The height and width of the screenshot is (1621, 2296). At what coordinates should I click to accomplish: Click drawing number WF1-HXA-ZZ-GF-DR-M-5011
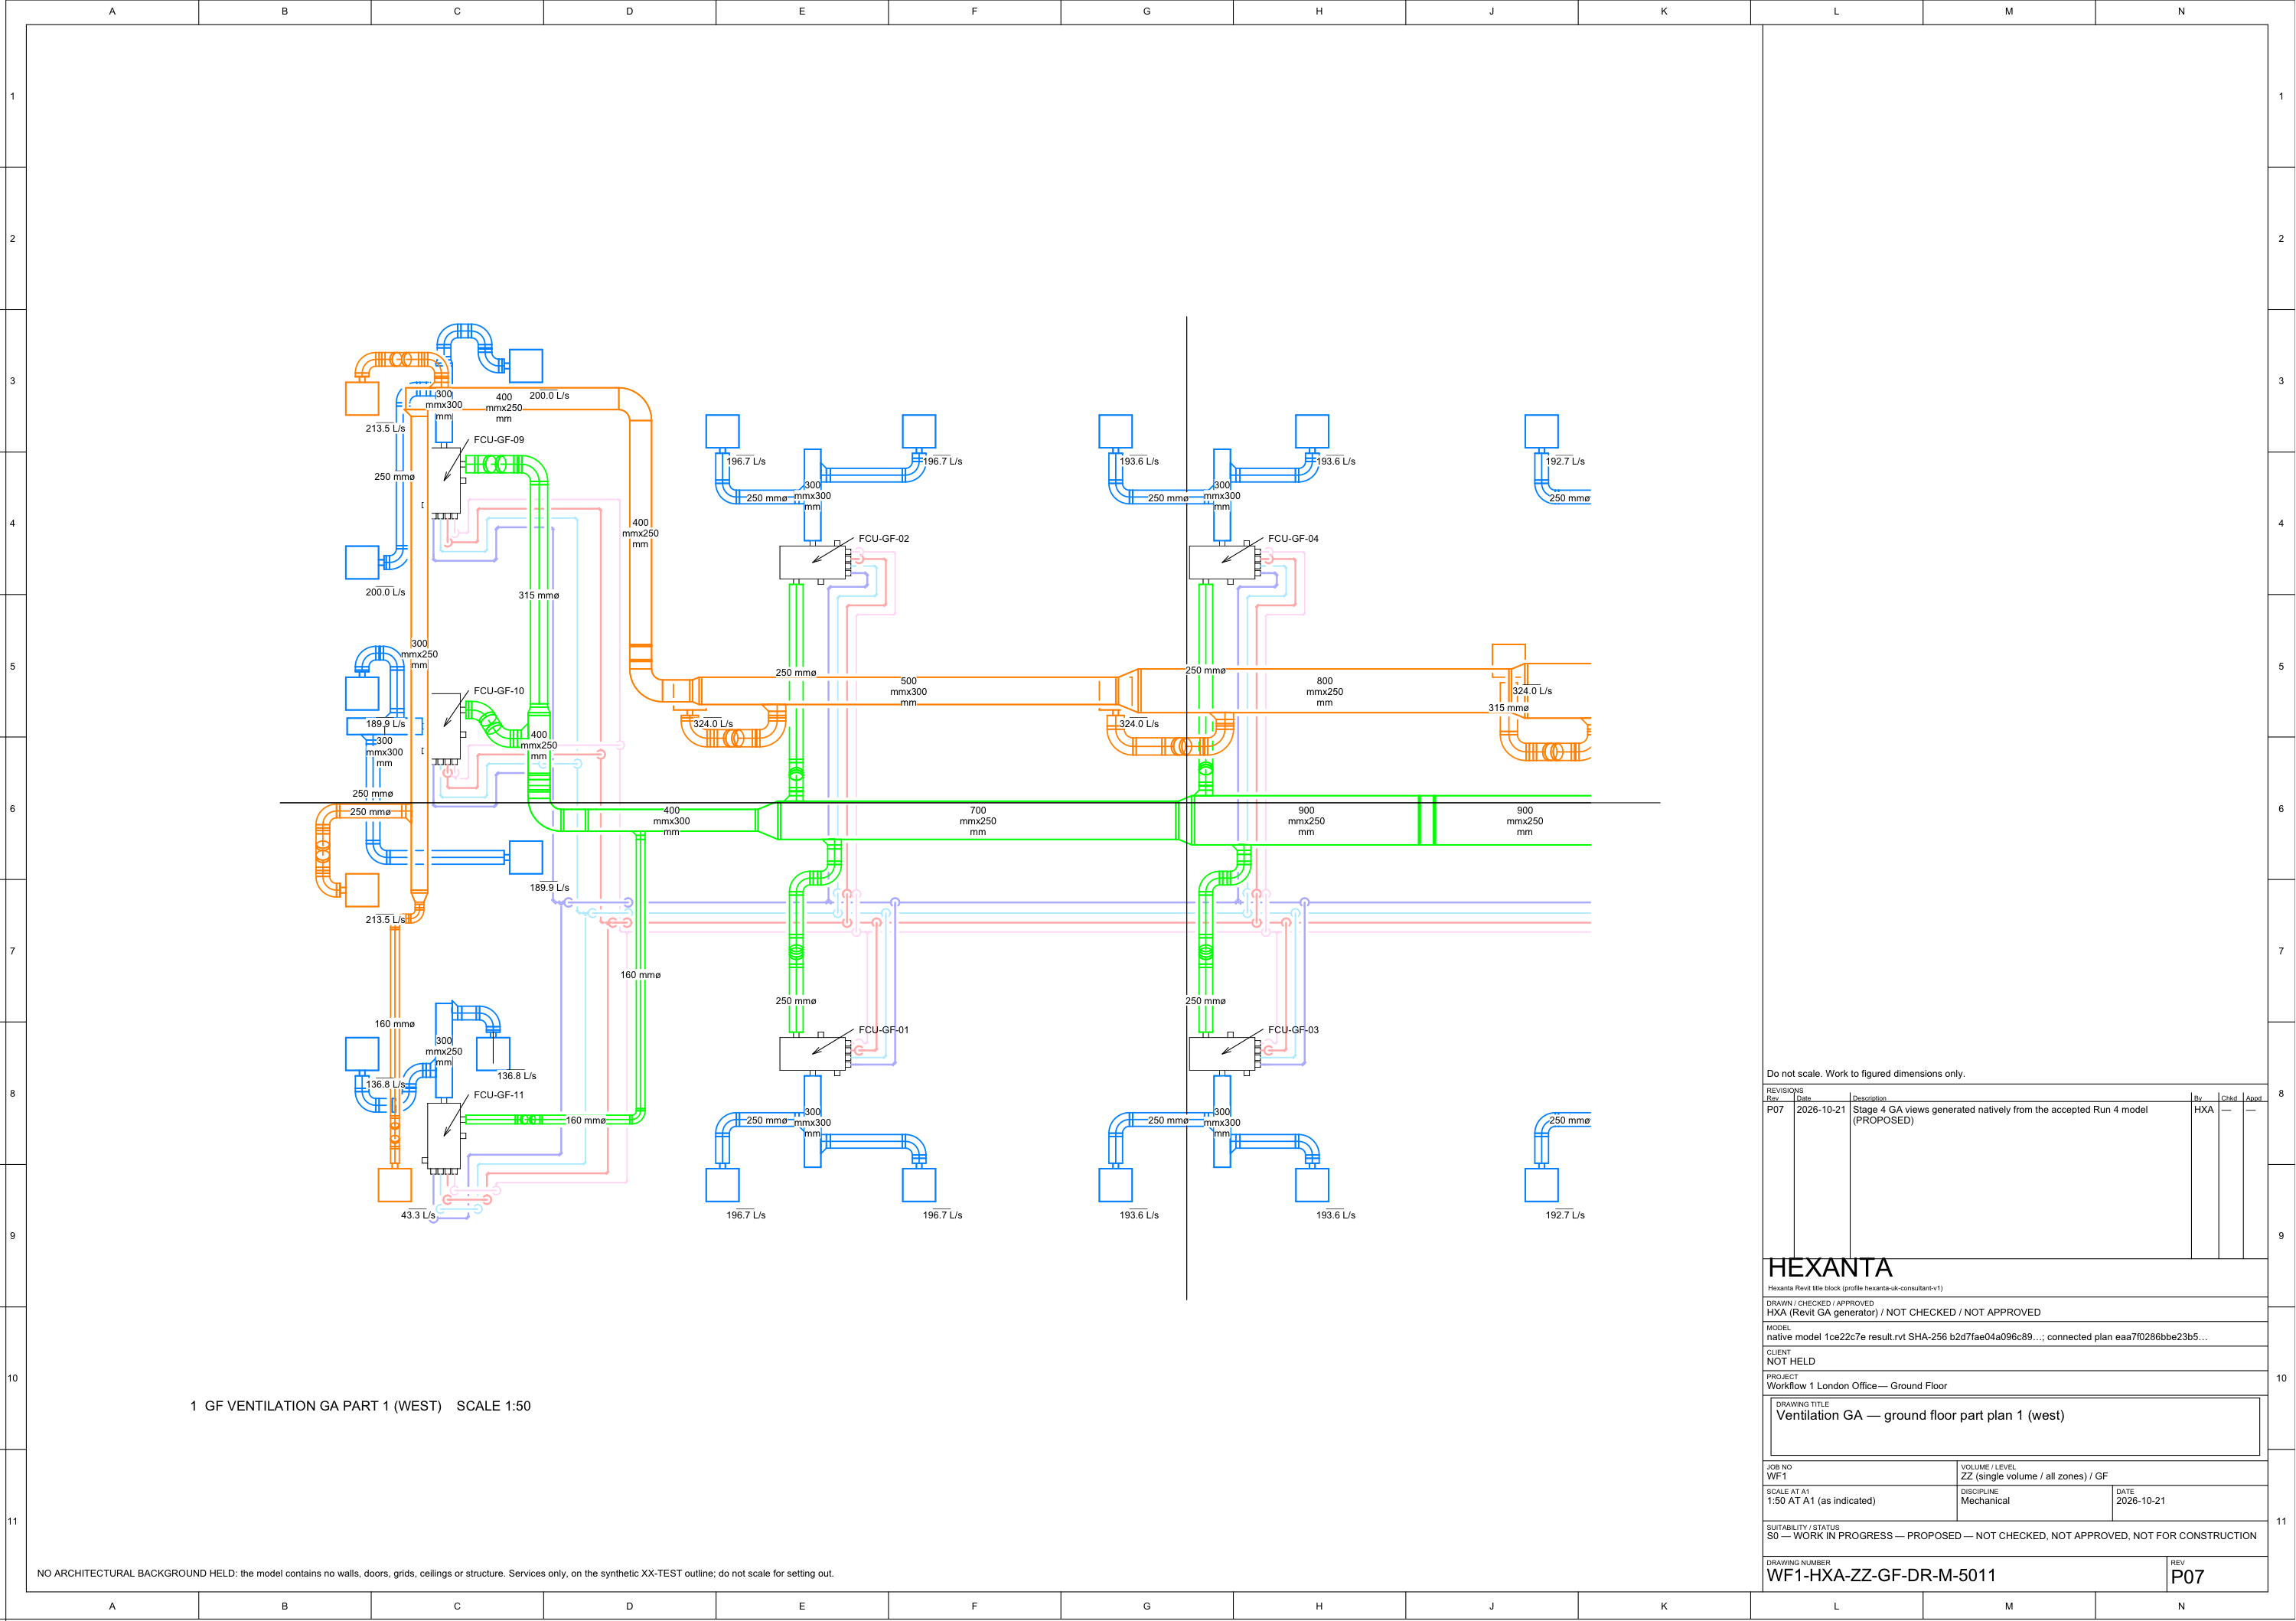[1881, 1576]
